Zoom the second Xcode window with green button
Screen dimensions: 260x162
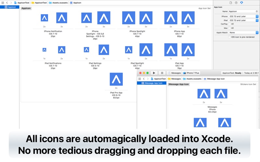click(x=148, y=73)
